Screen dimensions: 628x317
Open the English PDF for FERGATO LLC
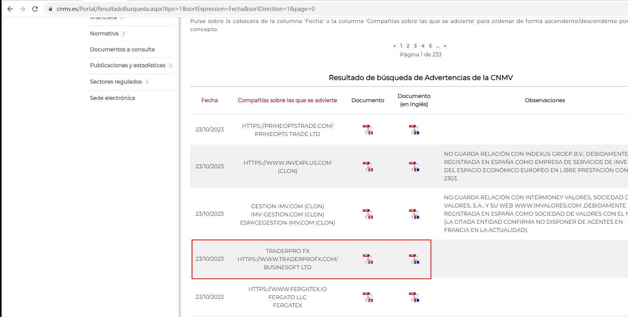click(x=414, y=297)
